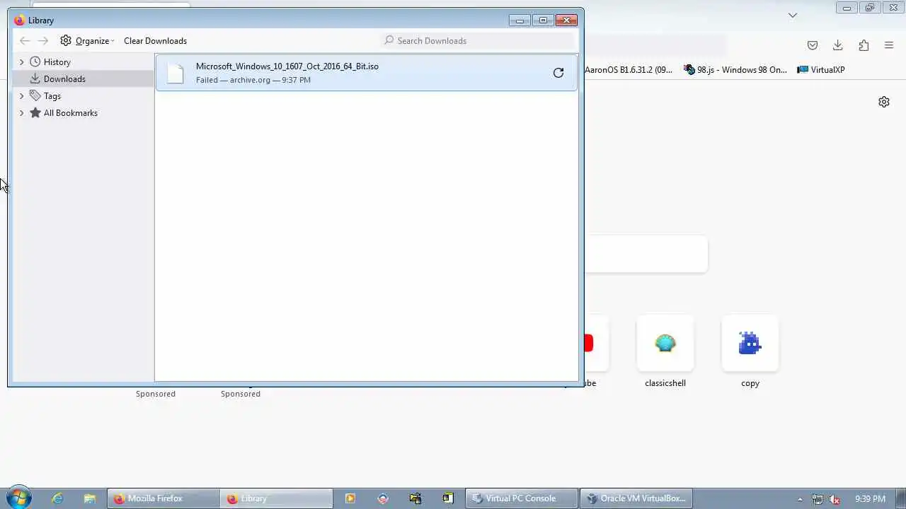Open the Firefox hamburger application menu
Image resolution: width=906 pixels, height=509 pixels.
889,45
